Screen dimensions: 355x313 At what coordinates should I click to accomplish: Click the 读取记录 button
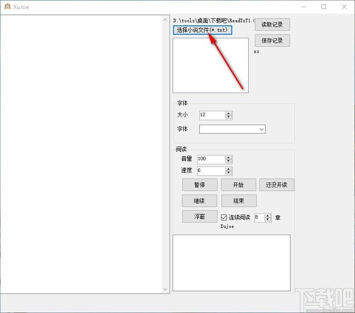[272, 24]
